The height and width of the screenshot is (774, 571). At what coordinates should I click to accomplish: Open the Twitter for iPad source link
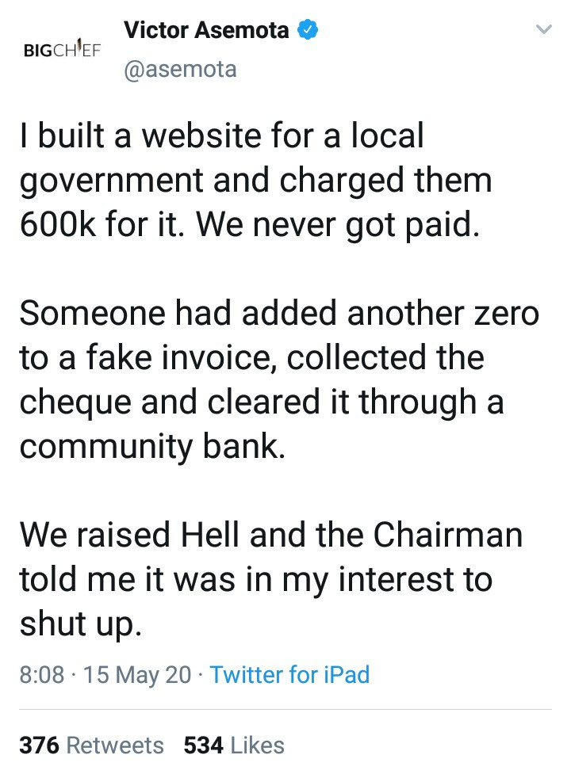[290, 674]
